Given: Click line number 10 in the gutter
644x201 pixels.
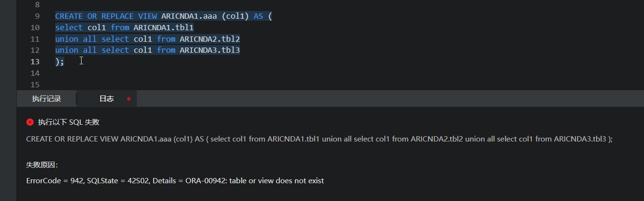Looking at the screenshot, I should [x=35, y=28].
